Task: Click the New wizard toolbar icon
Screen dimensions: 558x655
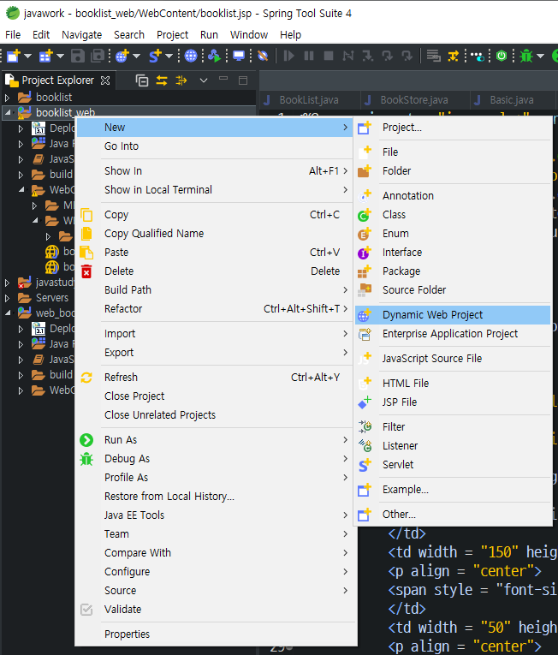Action: pyautogui.click(x=14, y=56)
